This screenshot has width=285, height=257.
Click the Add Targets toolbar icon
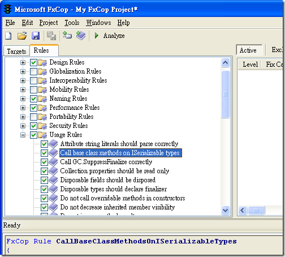pos(67,35)
